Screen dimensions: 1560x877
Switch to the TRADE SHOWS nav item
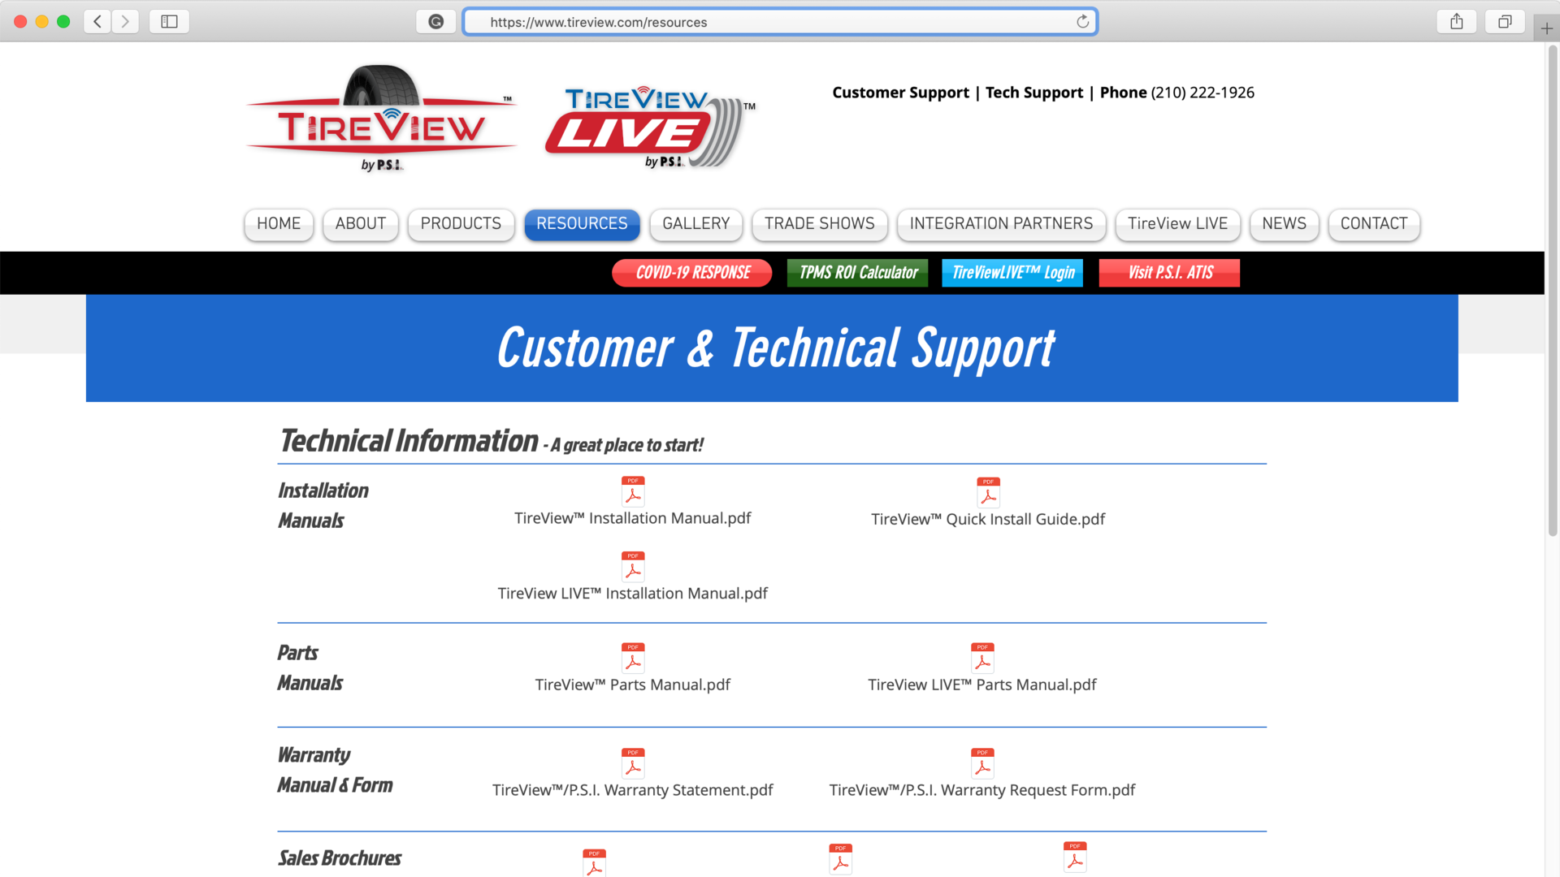(x=819, y=224)
